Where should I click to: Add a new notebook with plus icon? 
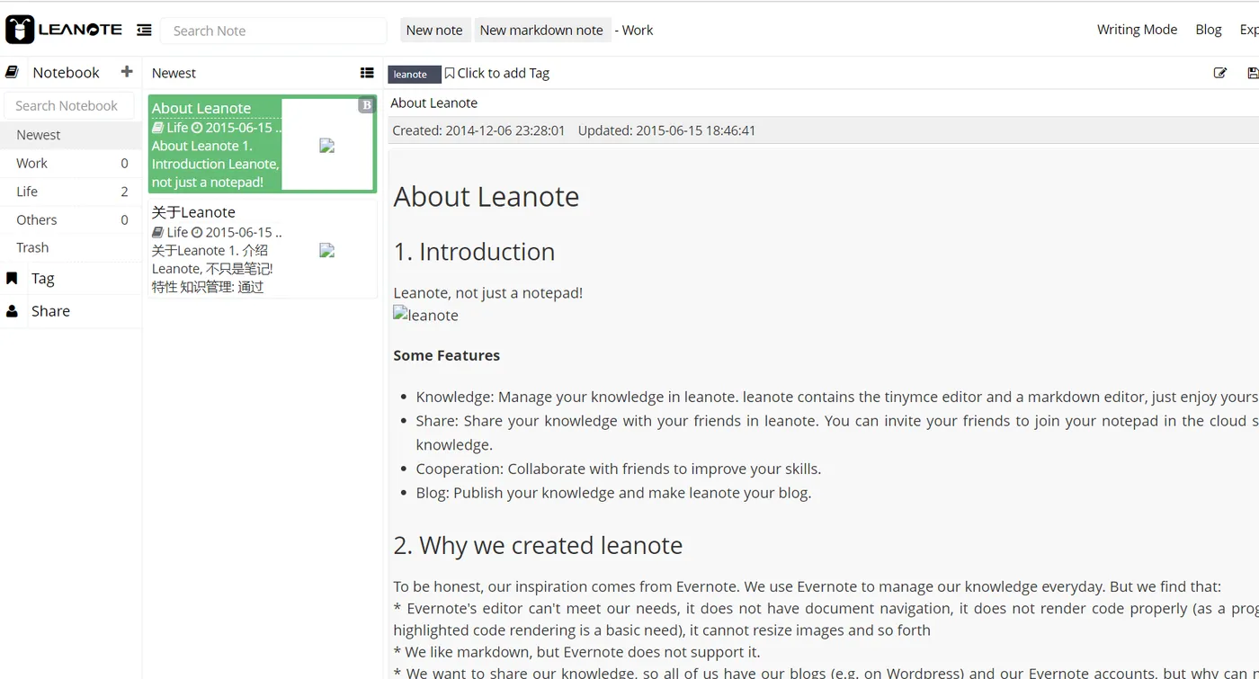point(127,72)
